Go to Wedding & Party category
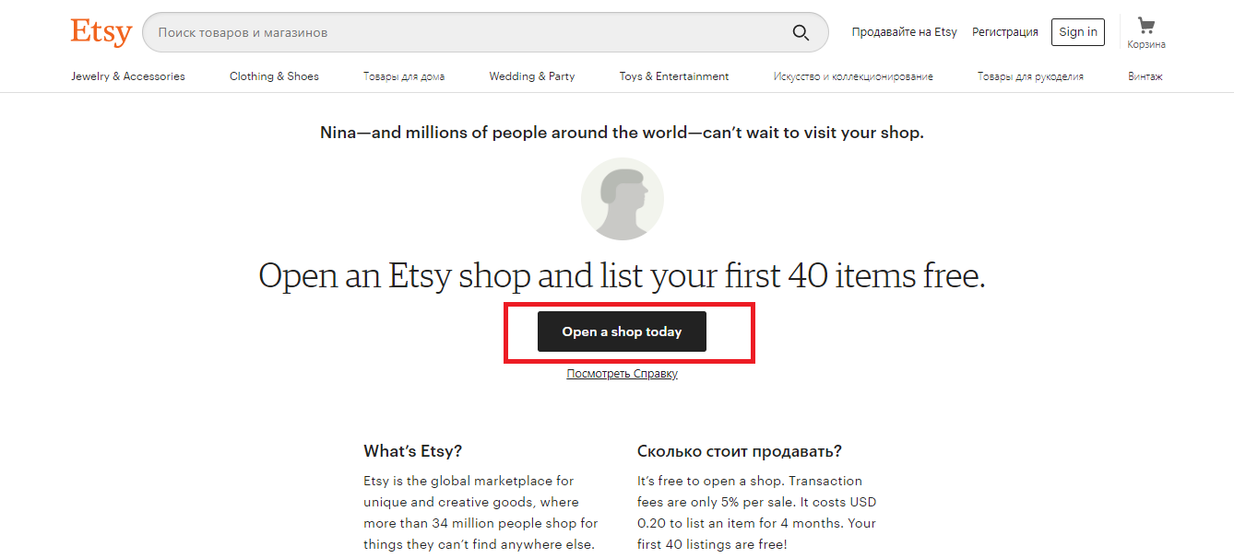 (532, 76)
